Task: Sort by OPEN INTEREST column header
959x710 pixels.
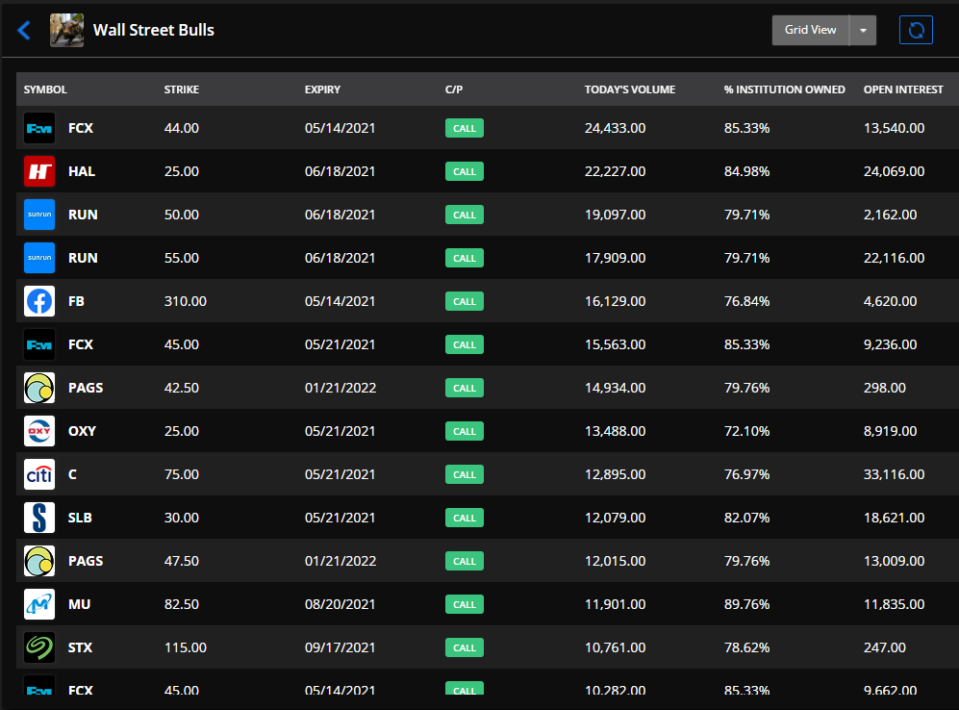Action: [x=903, y=89]
